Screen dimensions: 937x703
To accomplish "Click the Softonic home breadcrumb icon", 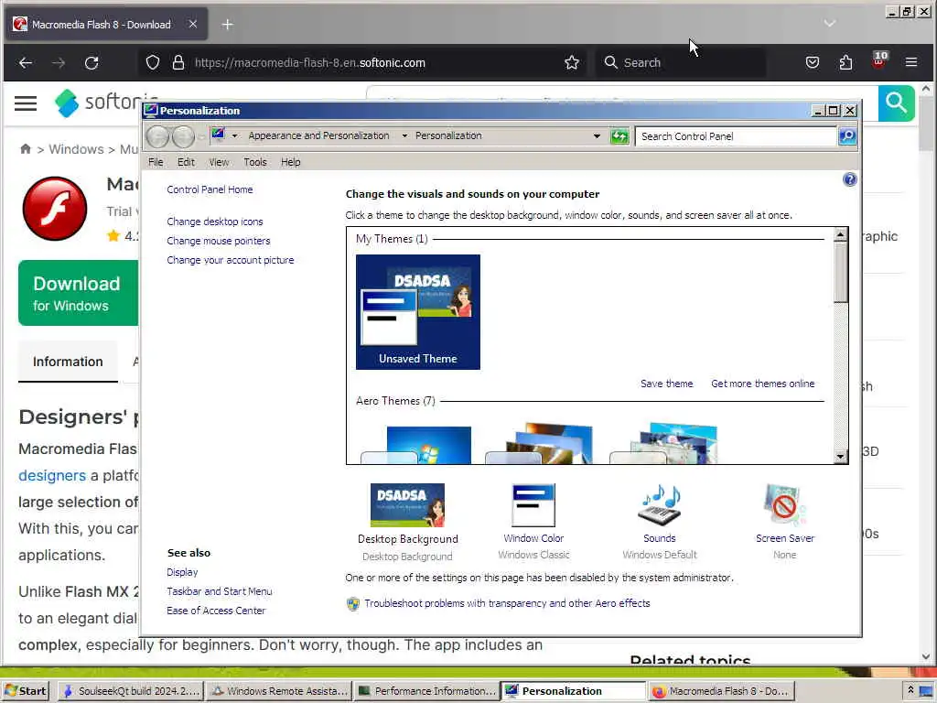I will coord(25,149).
